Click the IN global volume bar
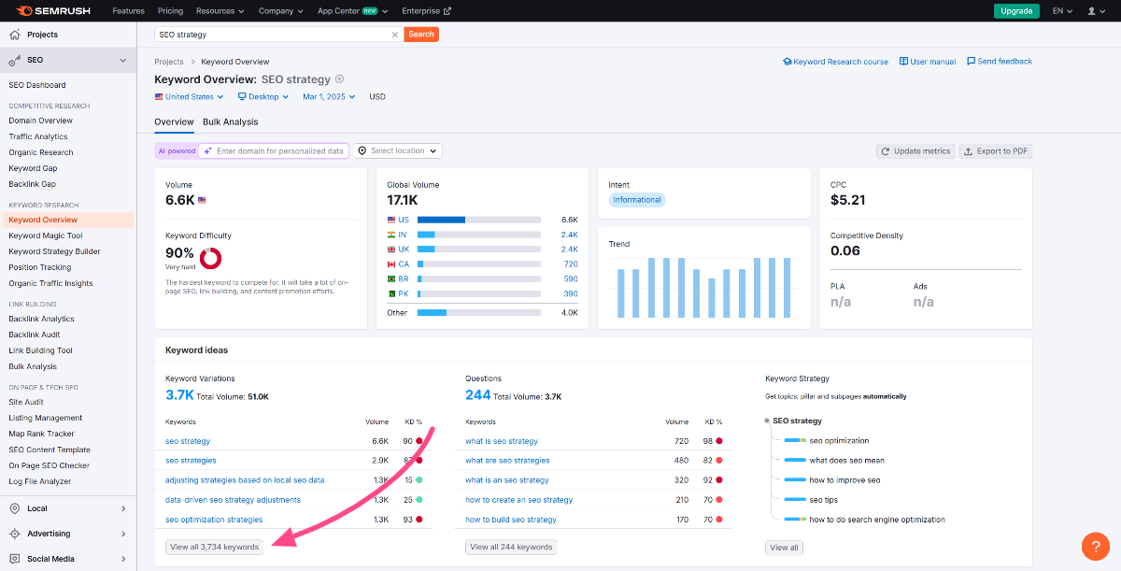This screenshot has width=1121, height=571. [x=478, y=235]
